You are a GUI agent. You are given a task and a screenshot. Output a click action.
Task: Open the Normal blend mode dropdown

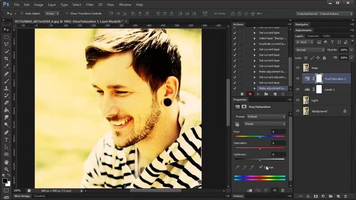coord(310,50)
